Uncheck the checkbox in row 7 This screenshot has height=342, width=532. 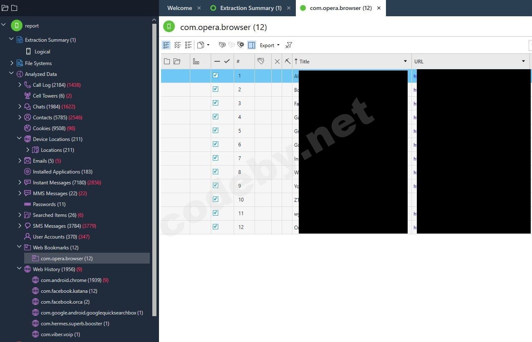point(216,158)
